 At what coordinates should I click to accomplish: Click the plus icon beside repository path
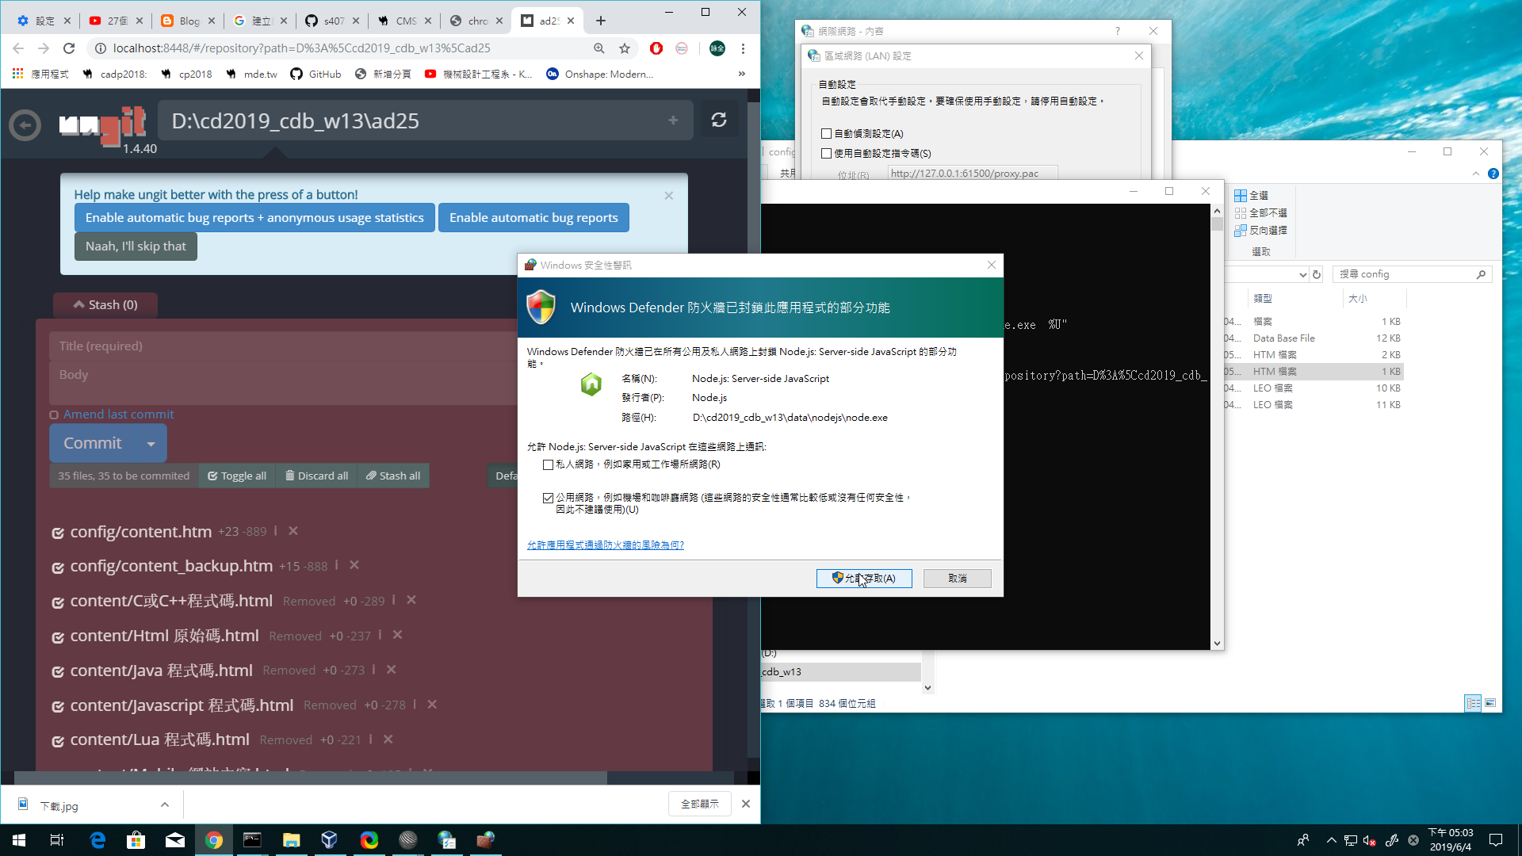click(x=673, y=120)
